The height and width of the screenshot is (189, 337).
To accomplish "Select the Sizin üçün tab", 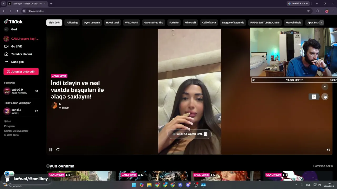I will [54, 23].
